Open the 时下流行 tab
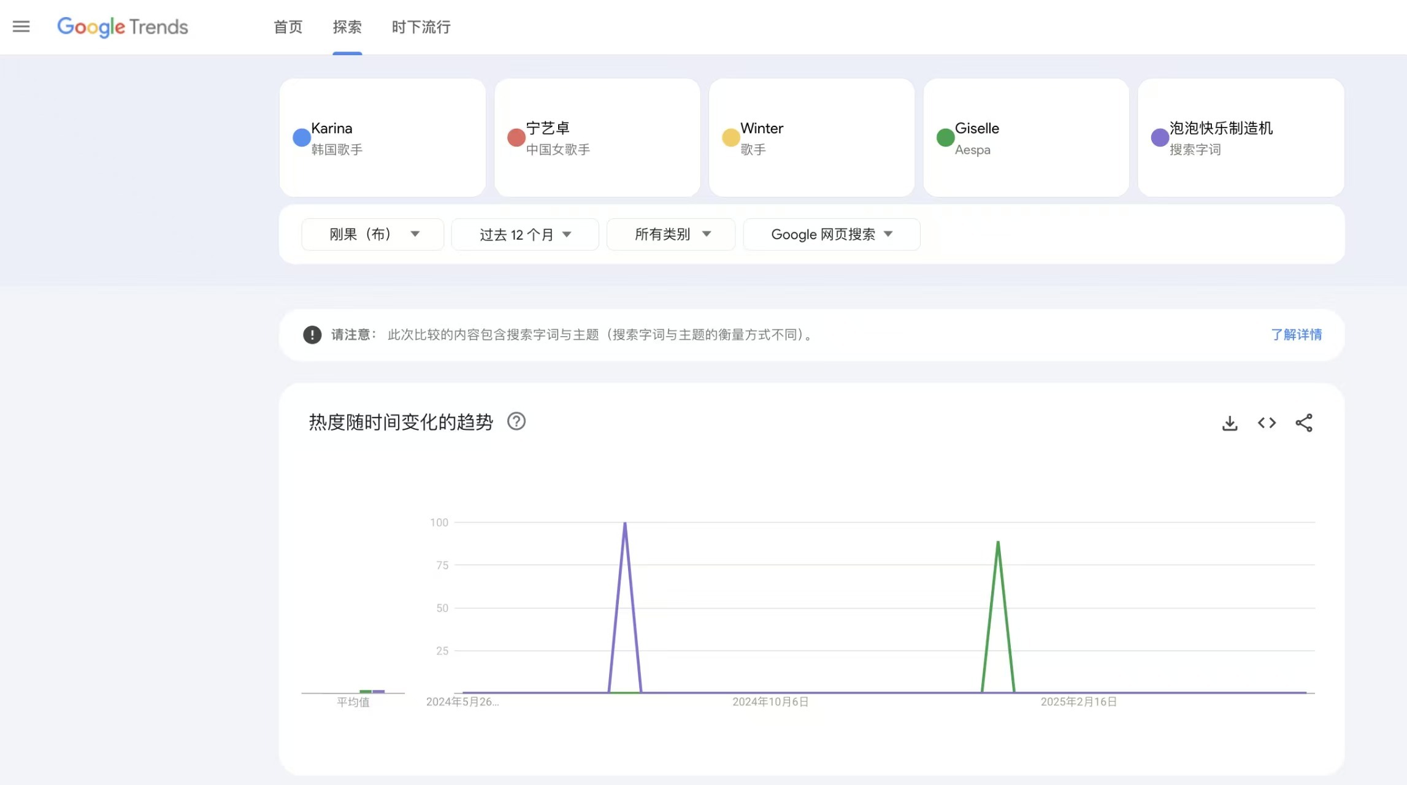 pos(421,27)
